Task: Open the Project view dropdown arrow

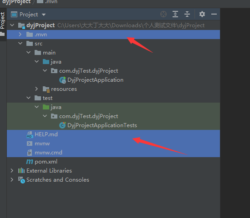Action: (44, 15)
